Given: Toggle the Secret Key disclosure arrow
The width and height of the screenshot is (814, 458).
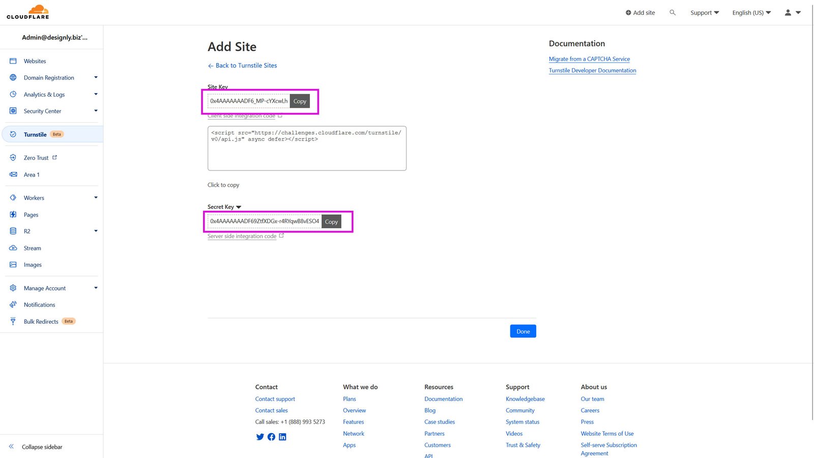Looking at the screenshot, I should 239,207.
